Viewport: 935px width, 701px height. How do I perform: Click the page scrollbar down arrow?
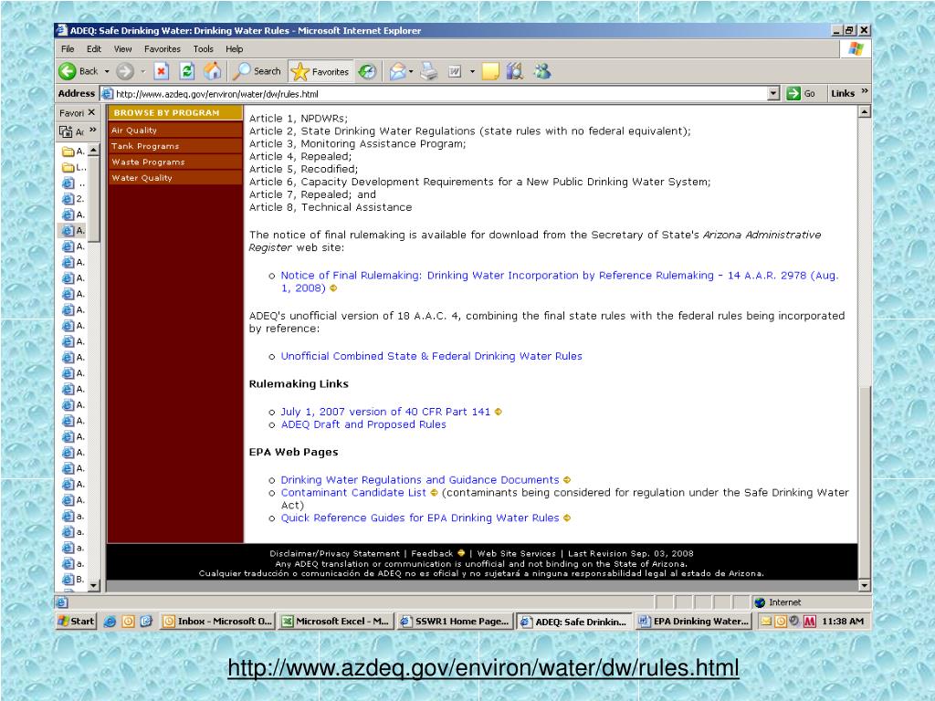[865, 585]
